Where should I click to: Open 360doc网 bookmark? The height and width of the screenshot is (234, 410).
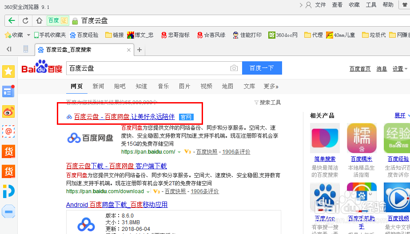[283, 35]
